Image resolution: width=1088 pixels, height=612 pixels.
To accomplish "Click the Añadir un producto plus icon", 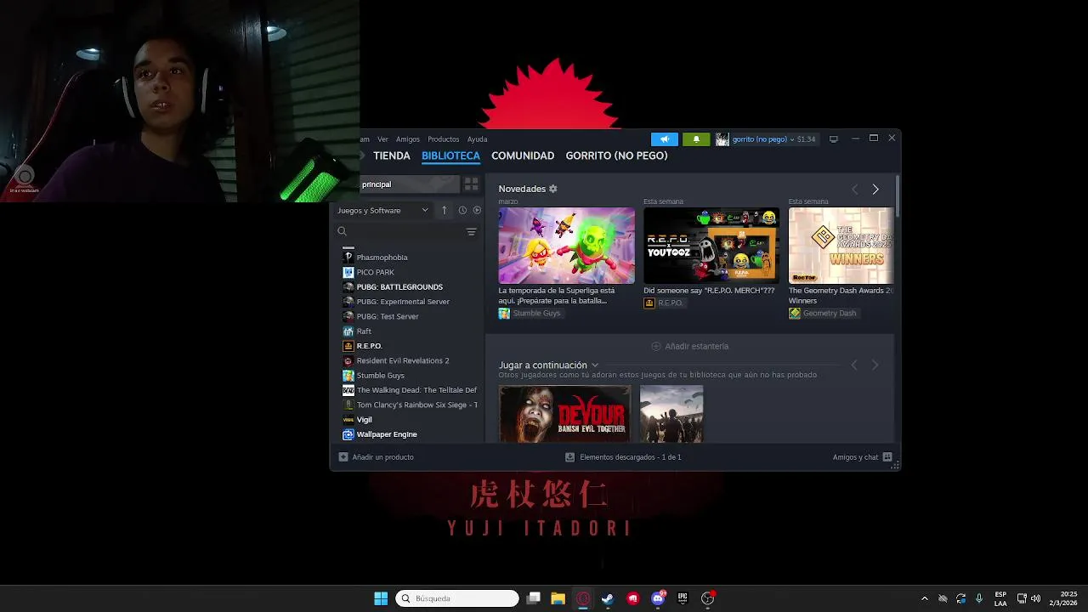I will click(343, 456).
